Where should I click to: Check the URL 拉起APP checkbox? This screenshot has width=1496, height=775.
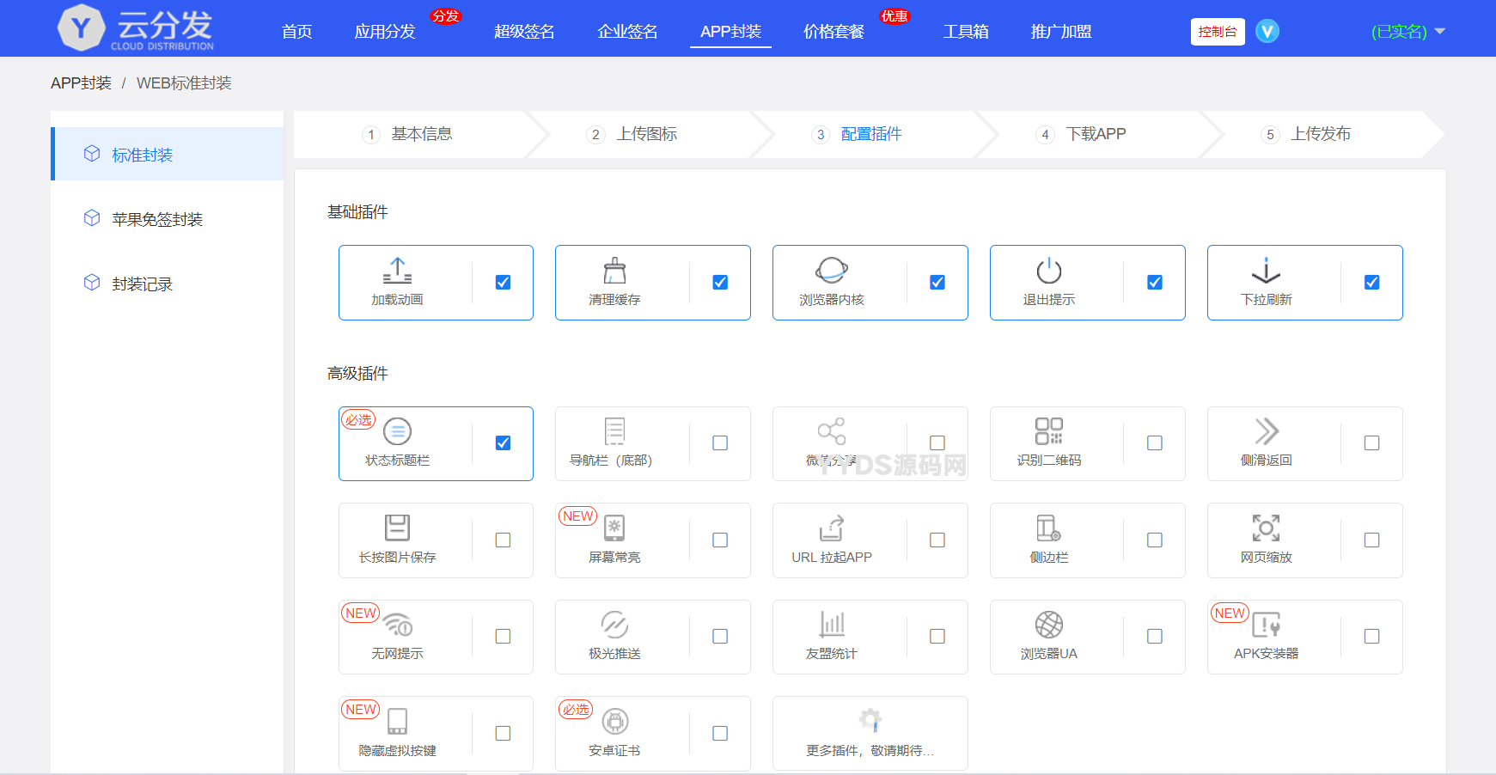point(937,540)
